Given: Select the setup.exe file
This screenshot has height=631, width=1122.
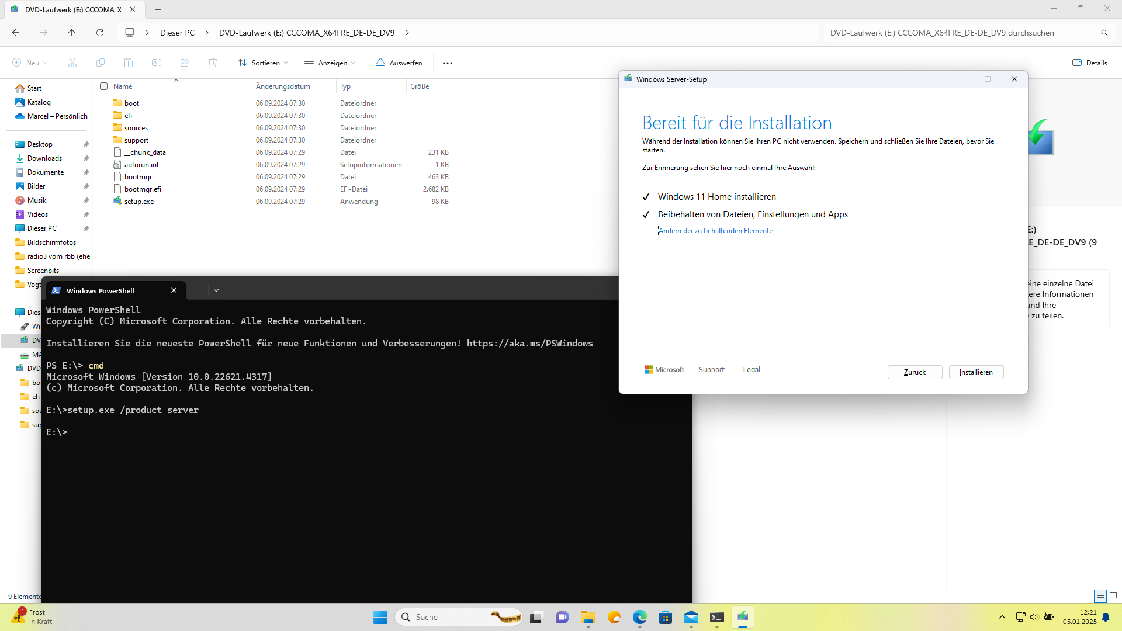Looking at the screenshot, I should point(139,202).
